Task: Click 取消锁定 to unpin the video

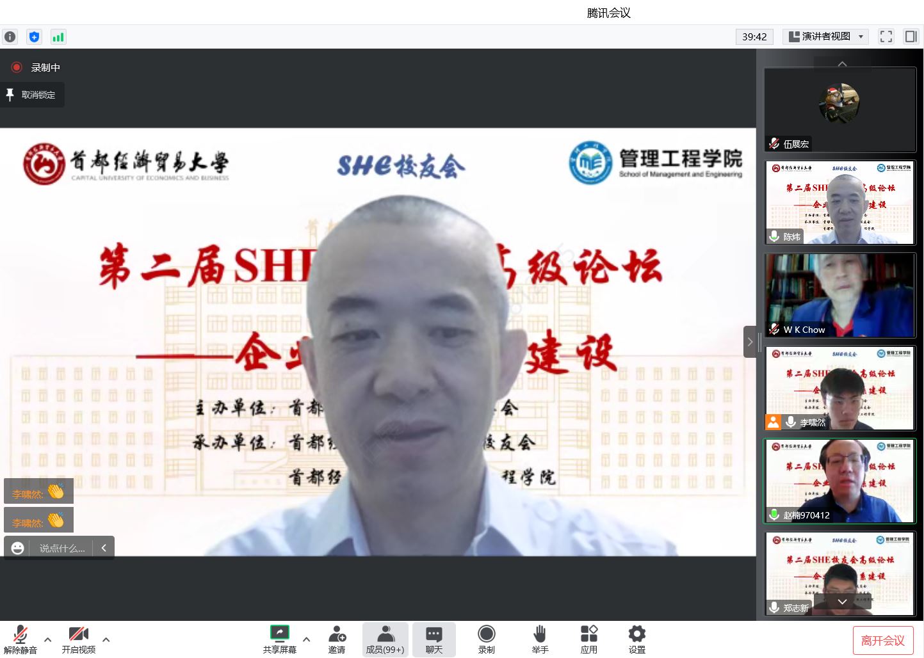Action: coord(31,95)
